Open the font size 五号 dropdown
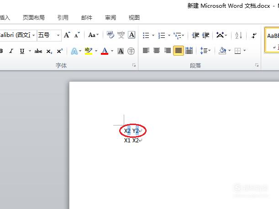Image resolution: width=279 pixels, height=209 pixels. tap(58, 35)
